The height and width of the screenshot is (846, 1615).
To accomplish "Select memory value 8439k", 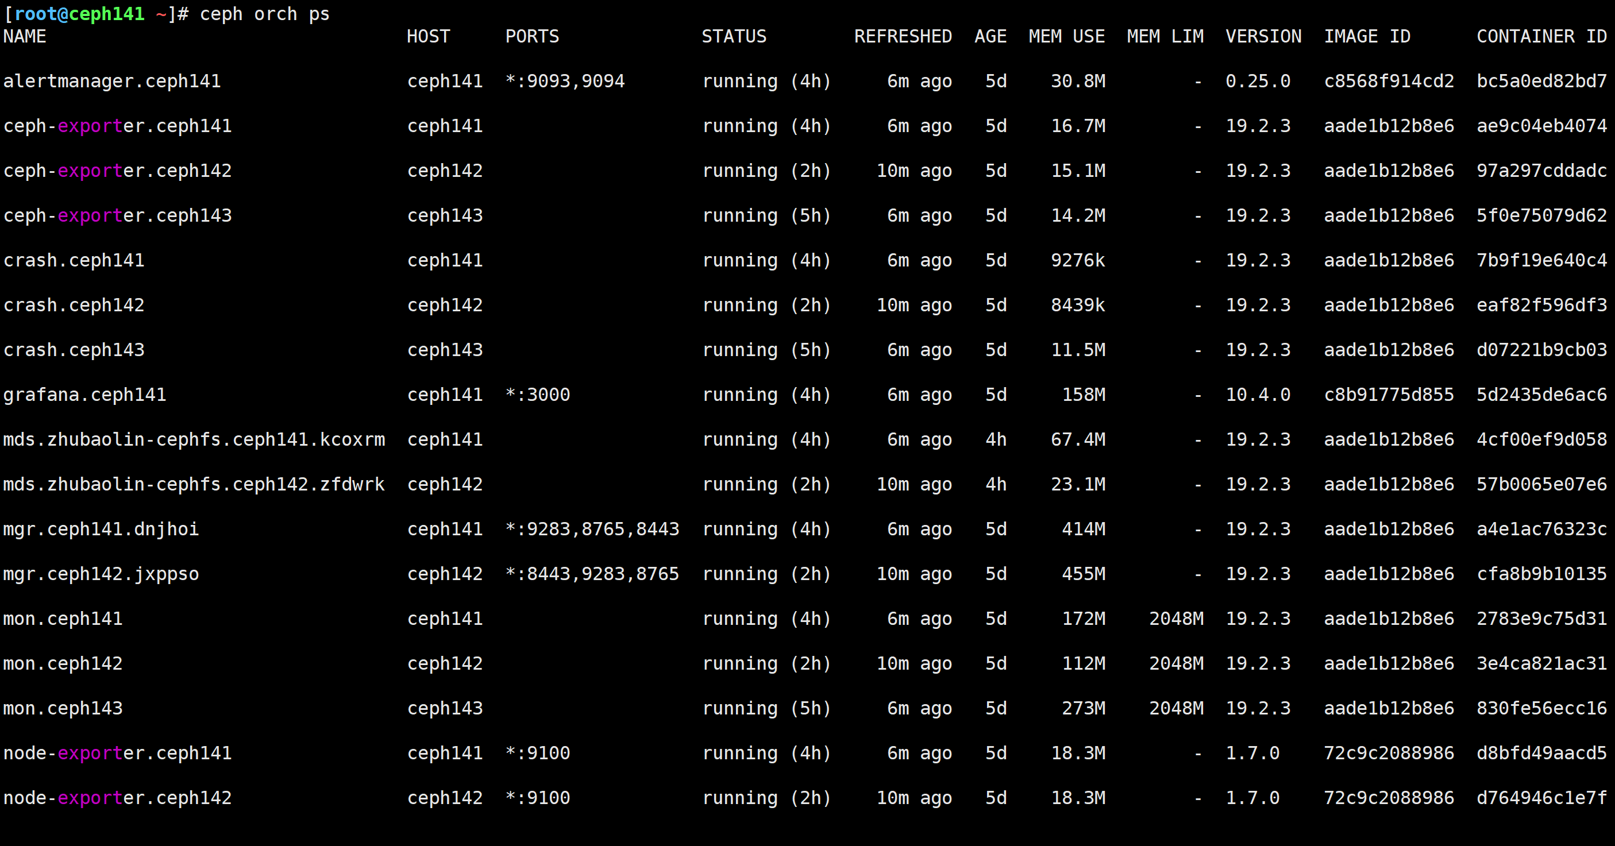I will [x=1078, y=305].
